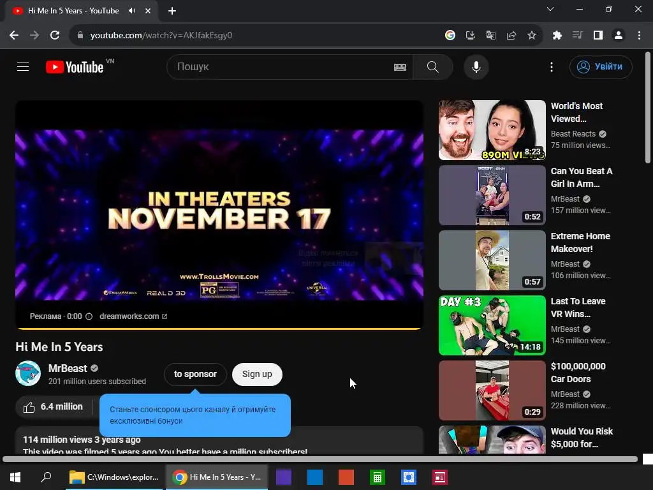The image size is (653, 490).
Task: Toggle the browser side panel
Action: 598,36
